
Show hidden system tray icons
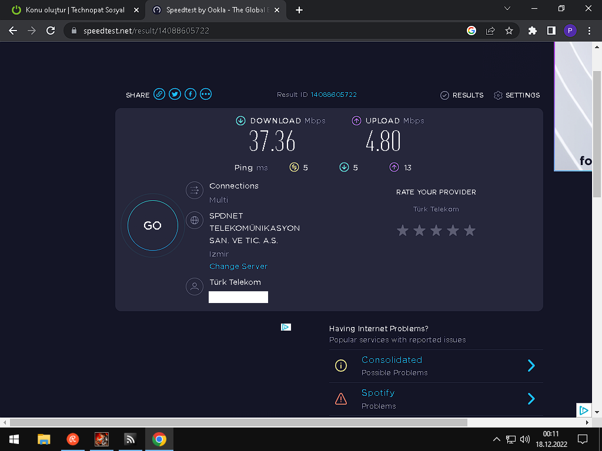[496, 439]
